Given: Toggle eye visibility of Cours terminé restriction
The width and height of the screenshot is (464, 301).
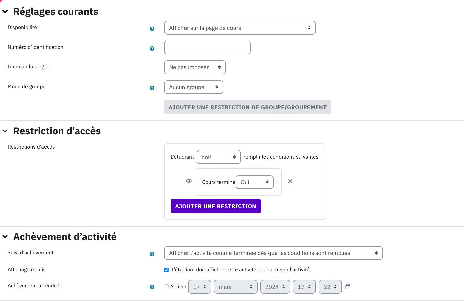Looking at the screenshot, I should (x=189, y=181).
